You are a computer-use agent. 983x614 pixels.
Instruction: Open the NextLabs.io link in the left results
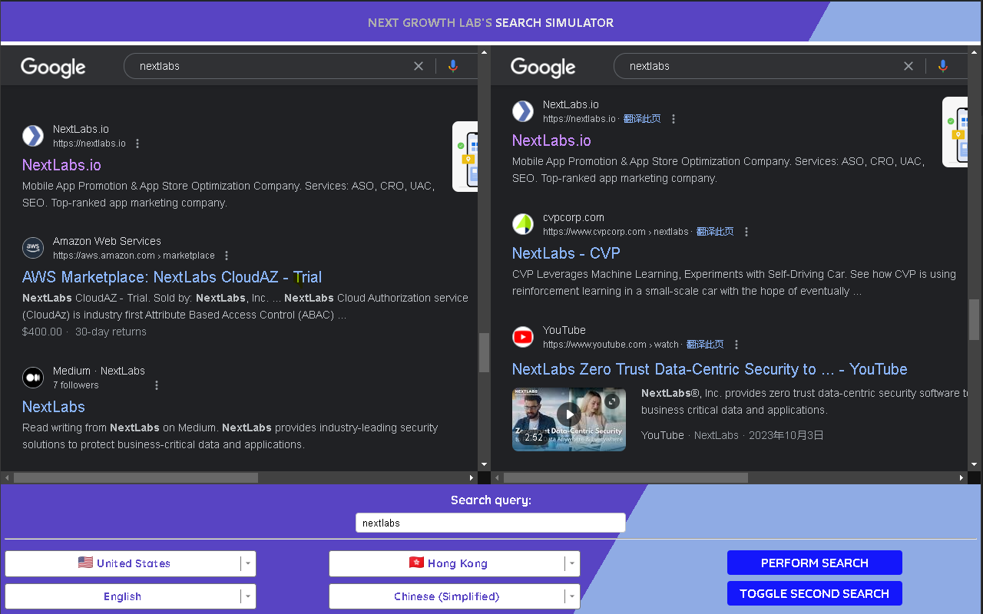61,165
